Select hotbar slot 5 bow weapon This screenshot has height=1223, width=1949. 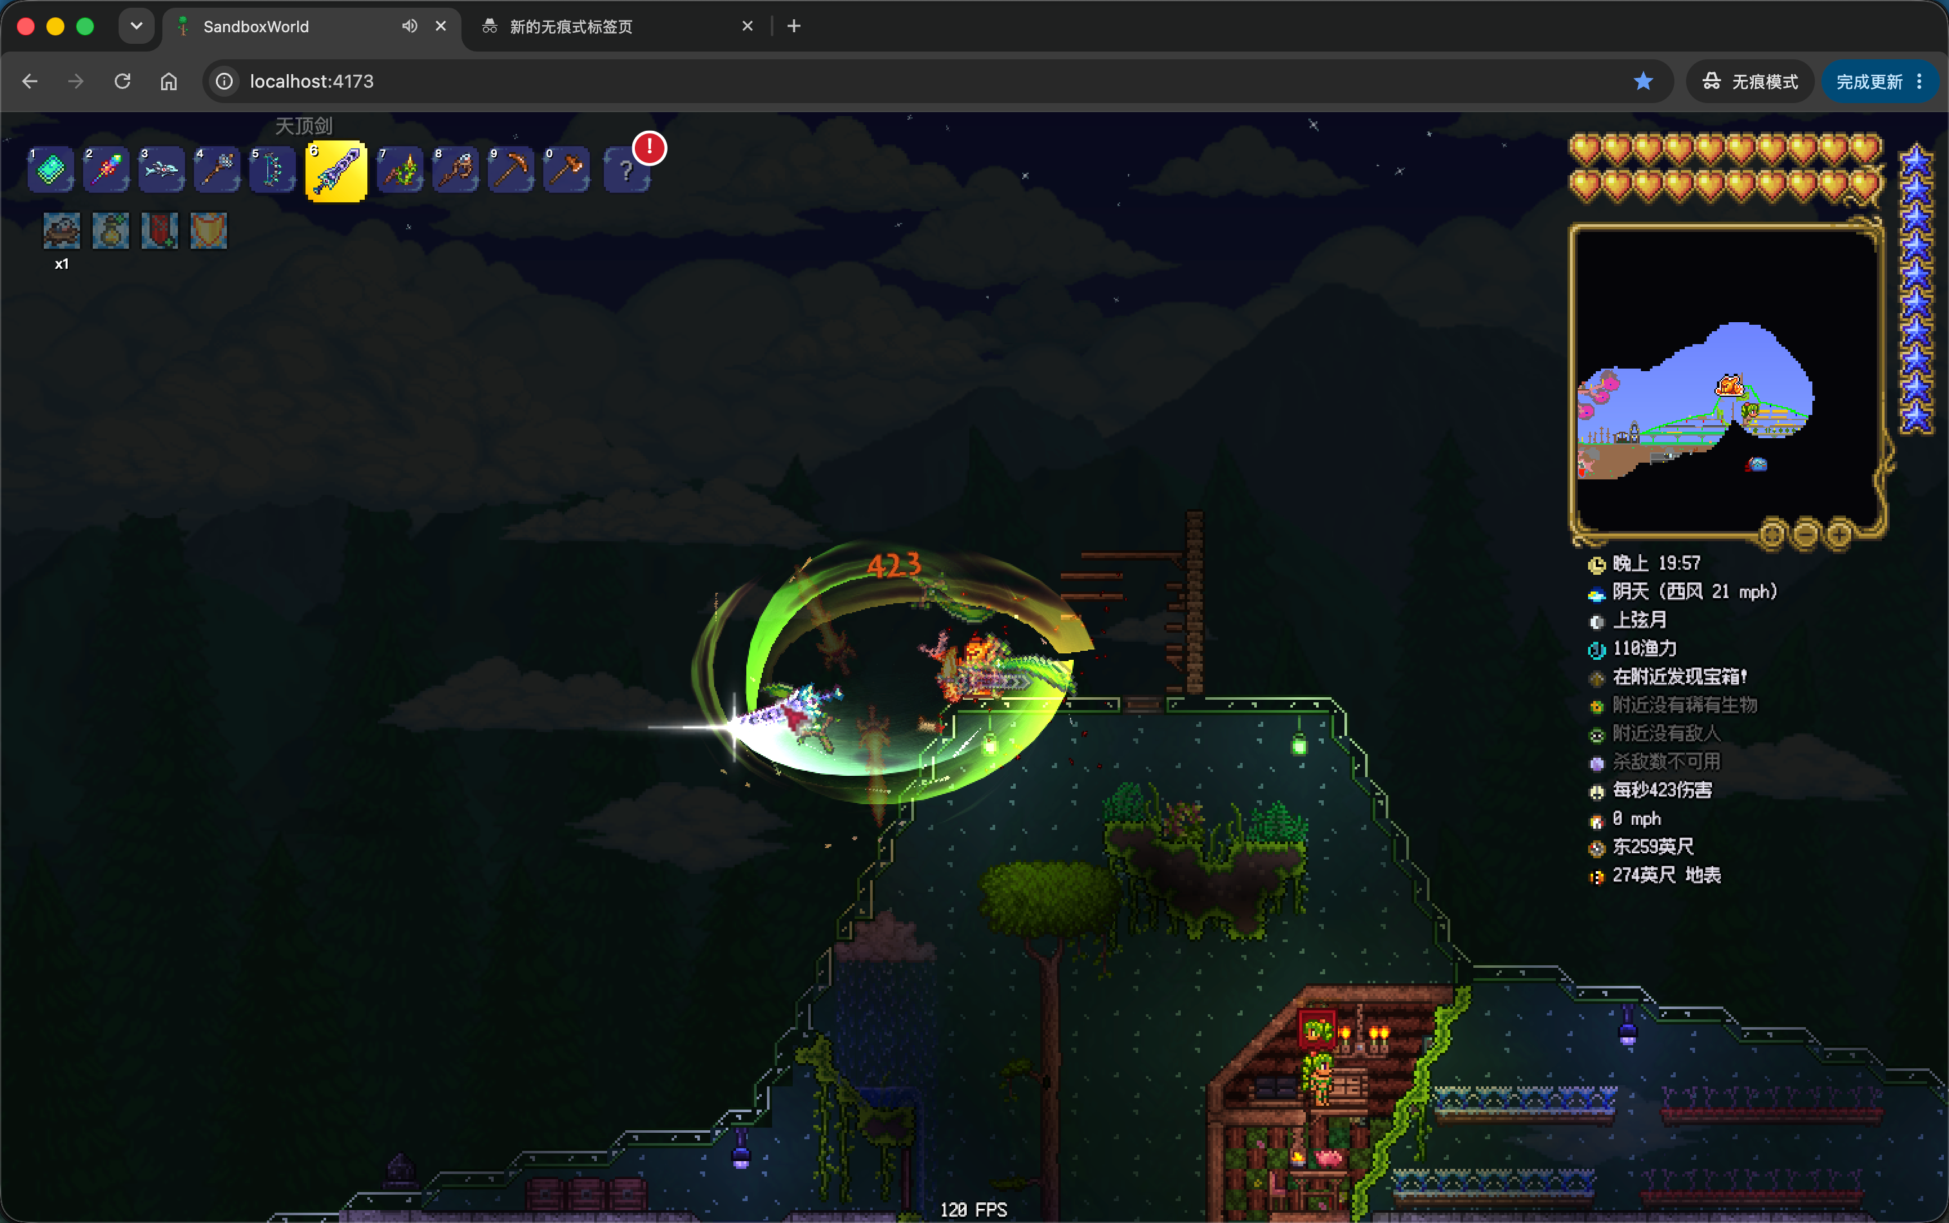coord(272,170)
